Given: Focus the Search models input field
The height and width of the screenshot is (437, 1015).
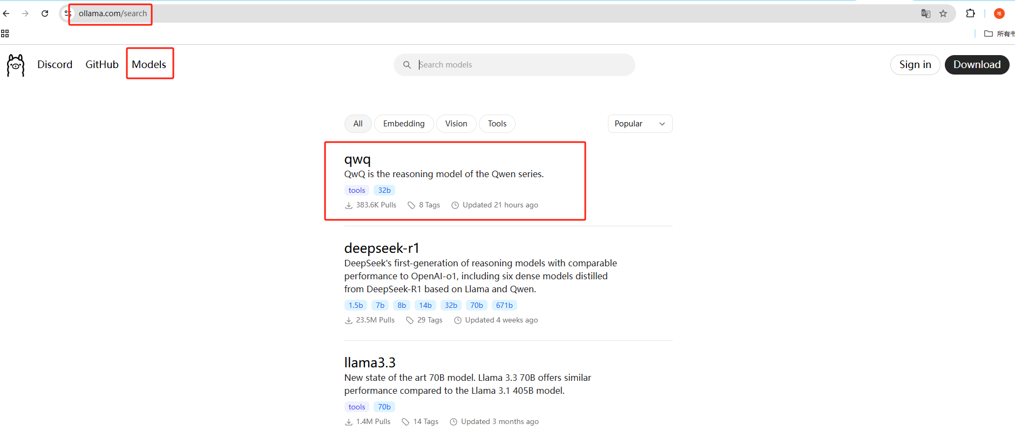Looking at the screenshot, I should coord(518,65).
